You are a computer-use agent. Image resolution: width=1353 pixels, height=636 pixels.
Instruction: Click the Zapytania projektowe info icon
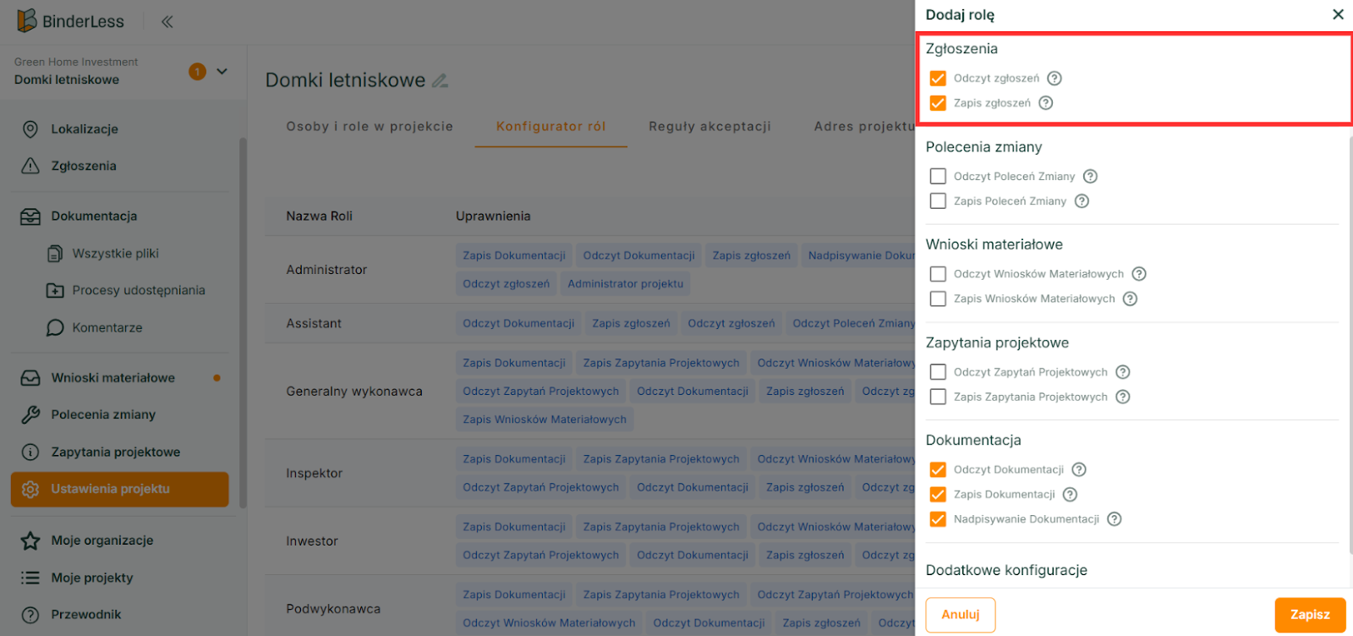(30, 452)
